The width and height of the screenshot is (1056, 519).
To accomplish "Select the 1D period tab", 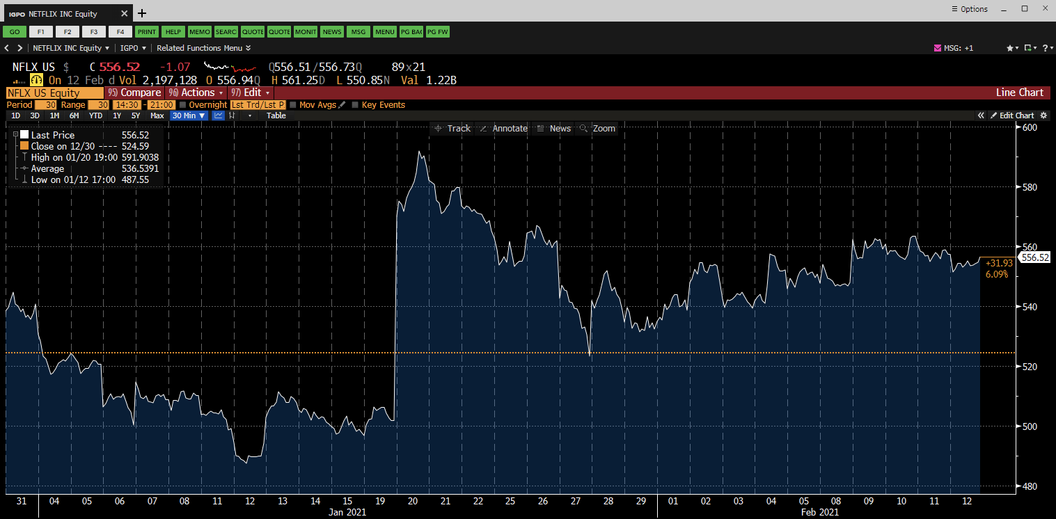I will [x=15, y=115].
